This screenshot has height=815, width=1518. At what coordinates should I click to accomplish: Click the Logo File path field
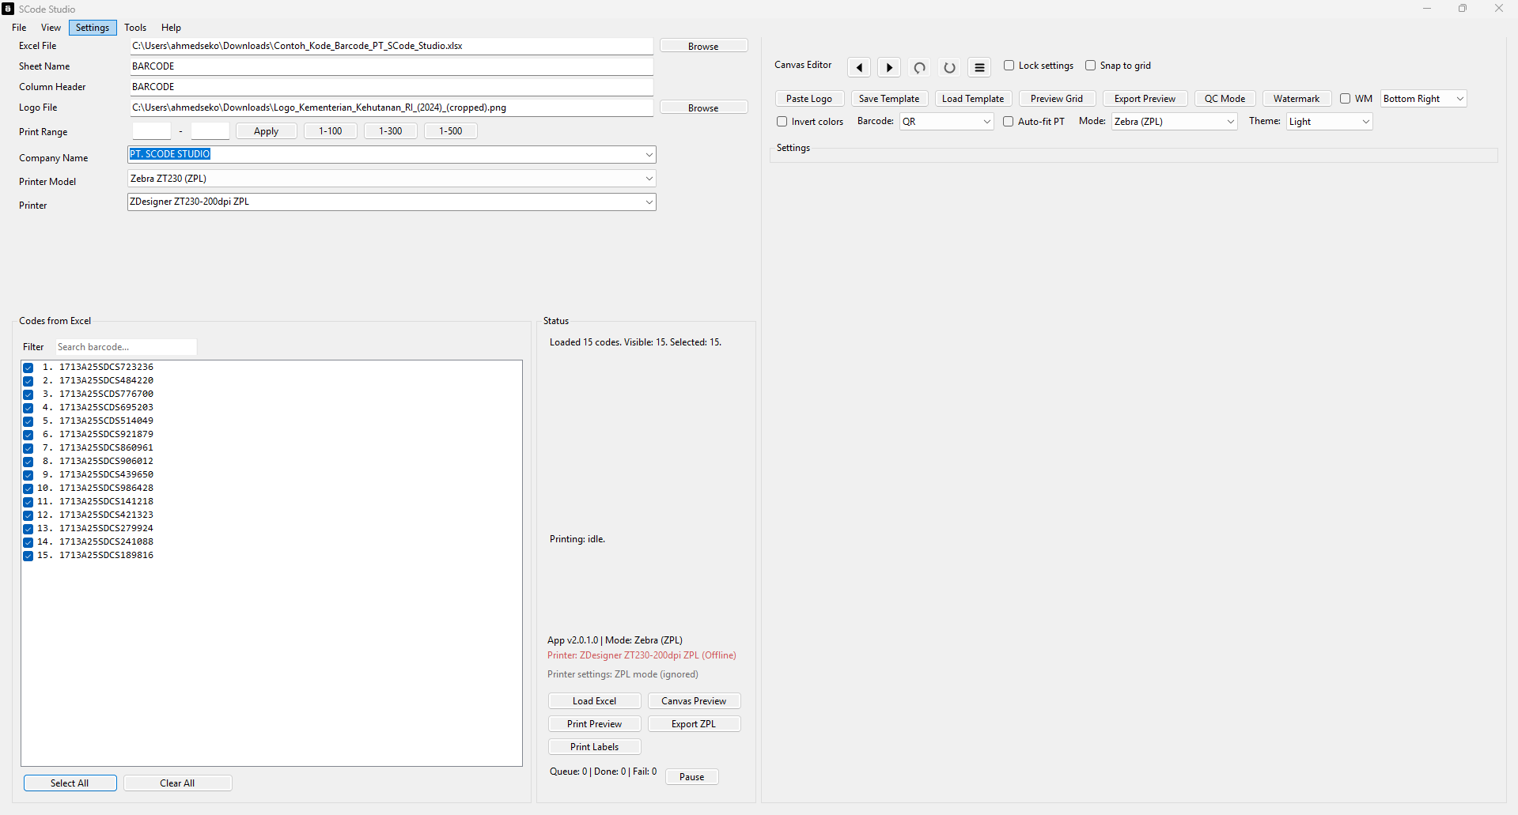(x=391, y=108)
